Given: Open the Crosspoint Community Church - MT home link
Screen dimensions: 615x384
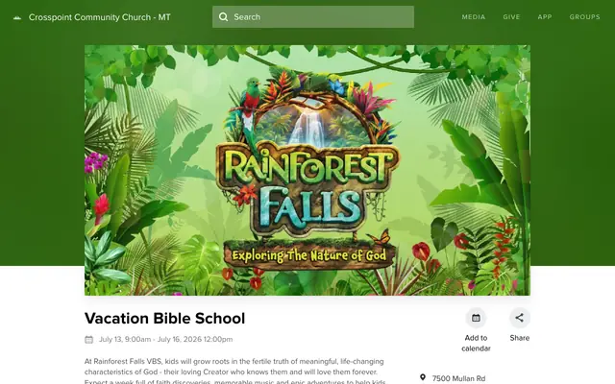Looking at the screenshot, I should click(99, 17).
